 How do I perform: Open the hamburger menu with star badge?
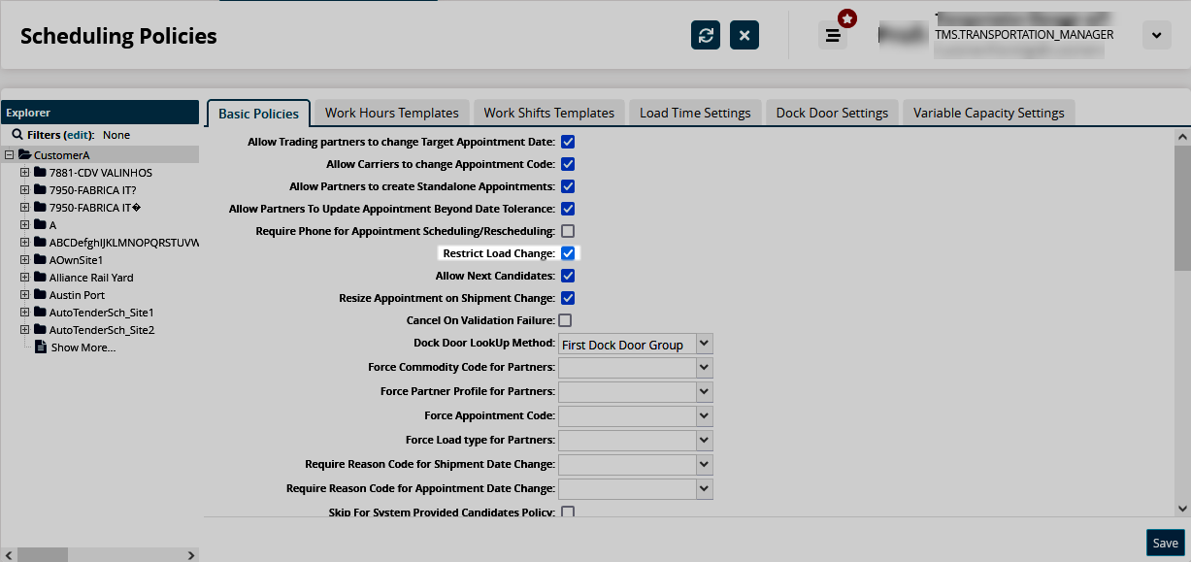click(x=833, y=35)
